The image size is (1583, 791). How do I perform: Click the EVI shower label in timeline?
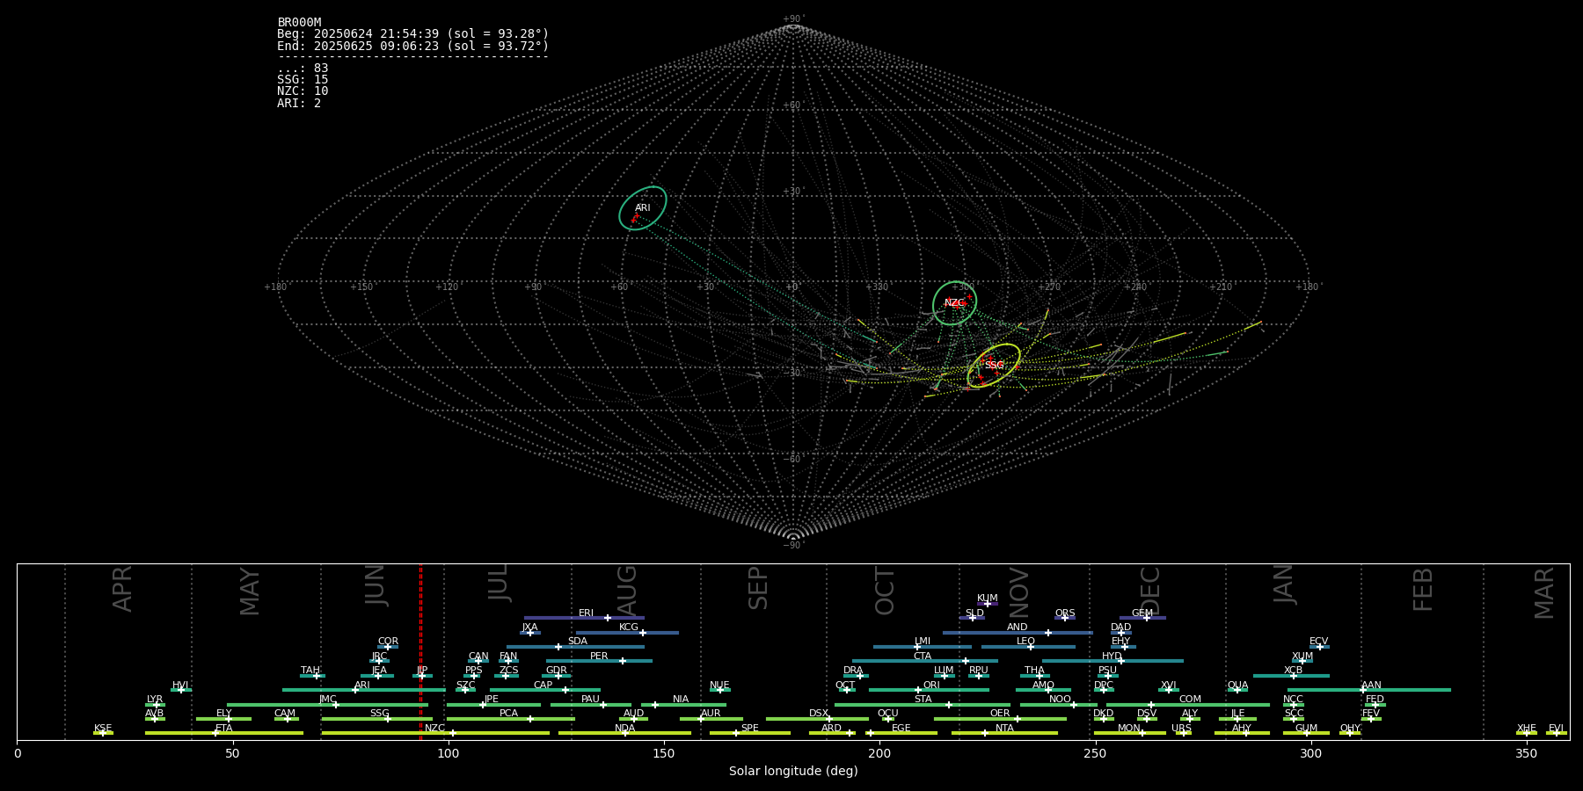[x=1556, y=729]
